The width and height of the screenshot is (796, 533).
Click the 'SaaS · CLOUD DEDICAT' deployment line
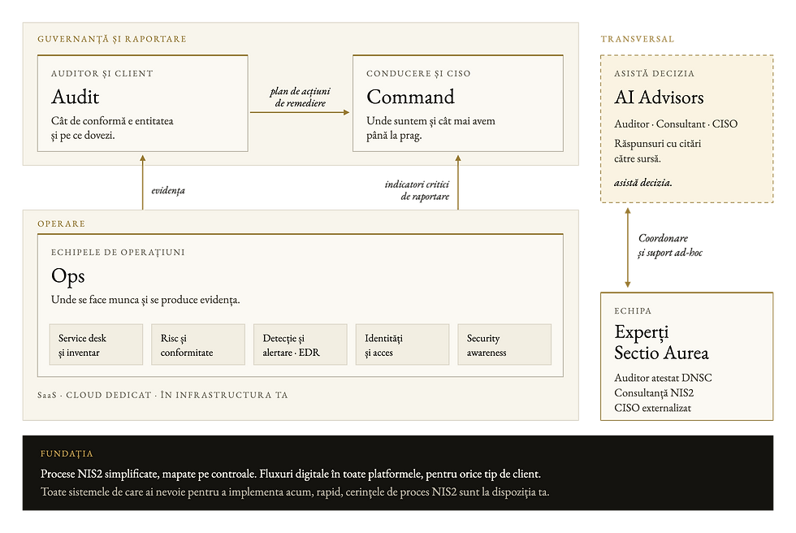pos(162,395)
